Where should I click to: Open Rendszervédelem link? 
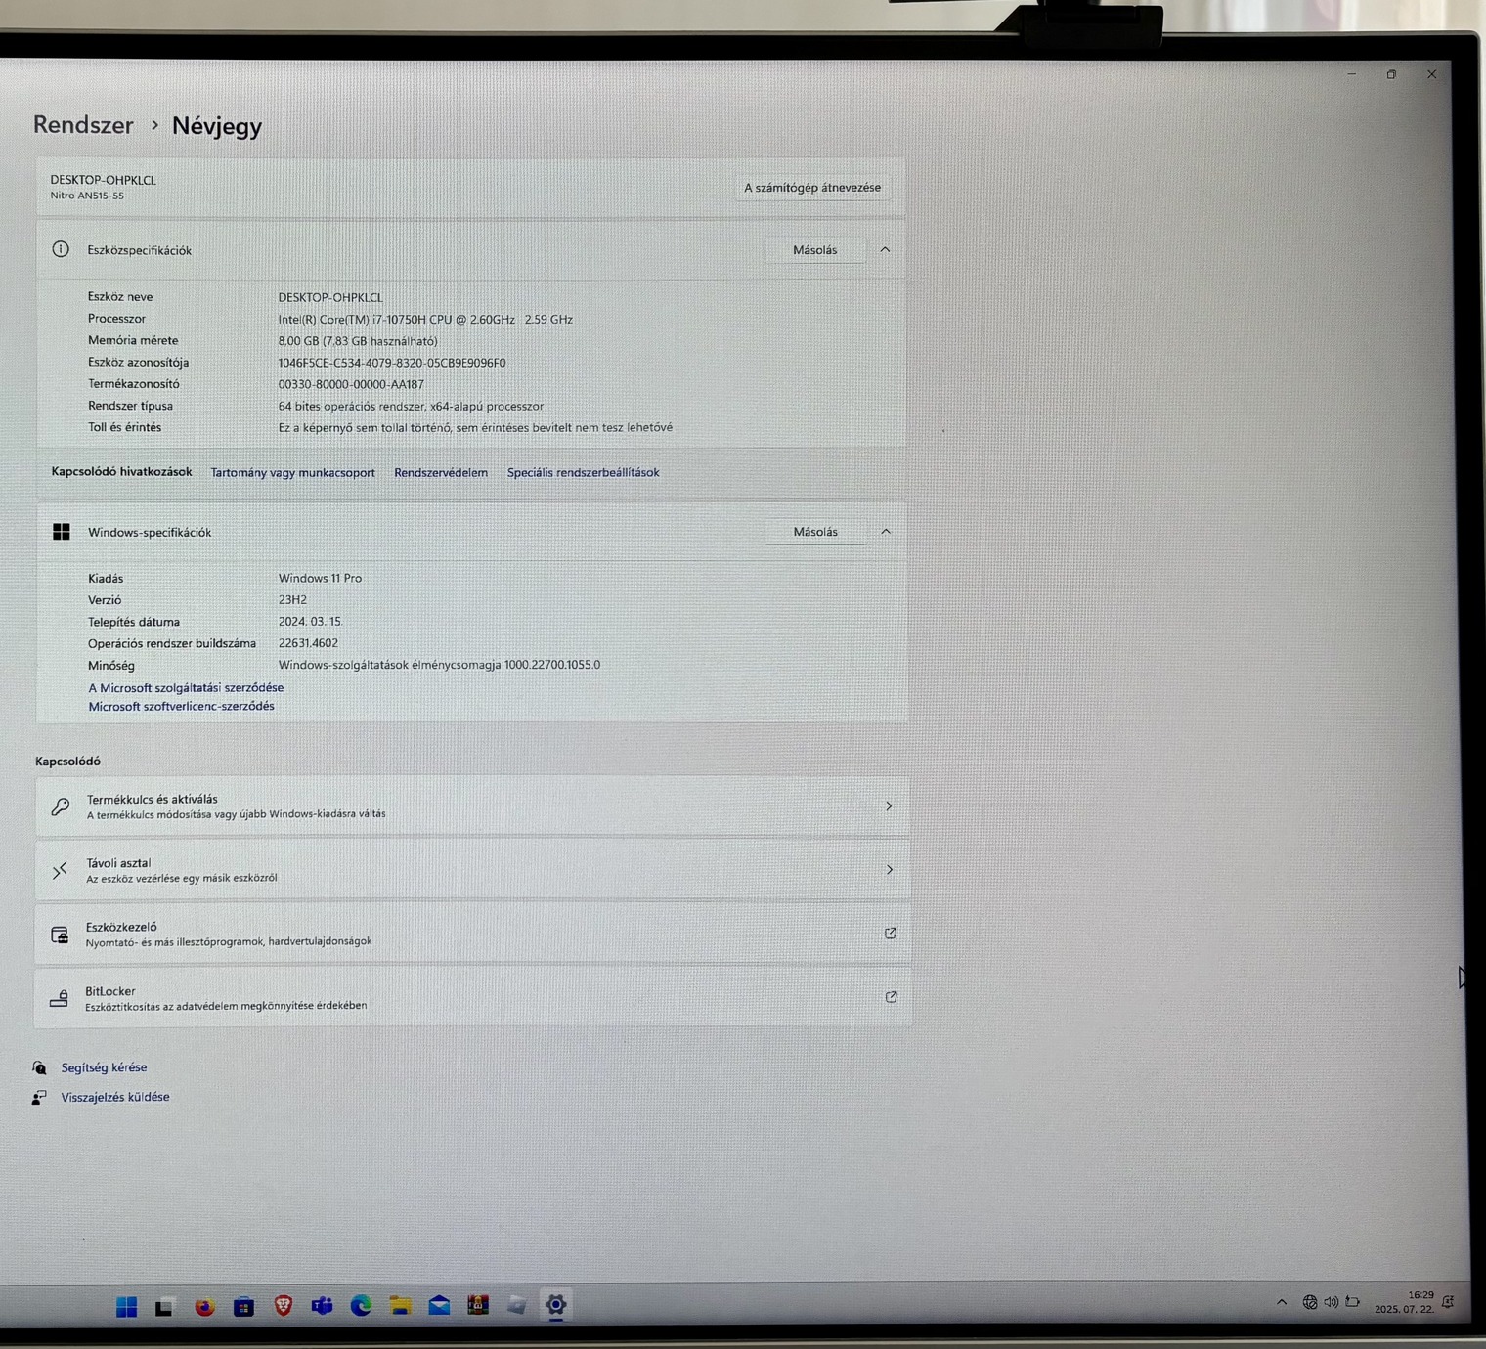[x=441, y=472]
